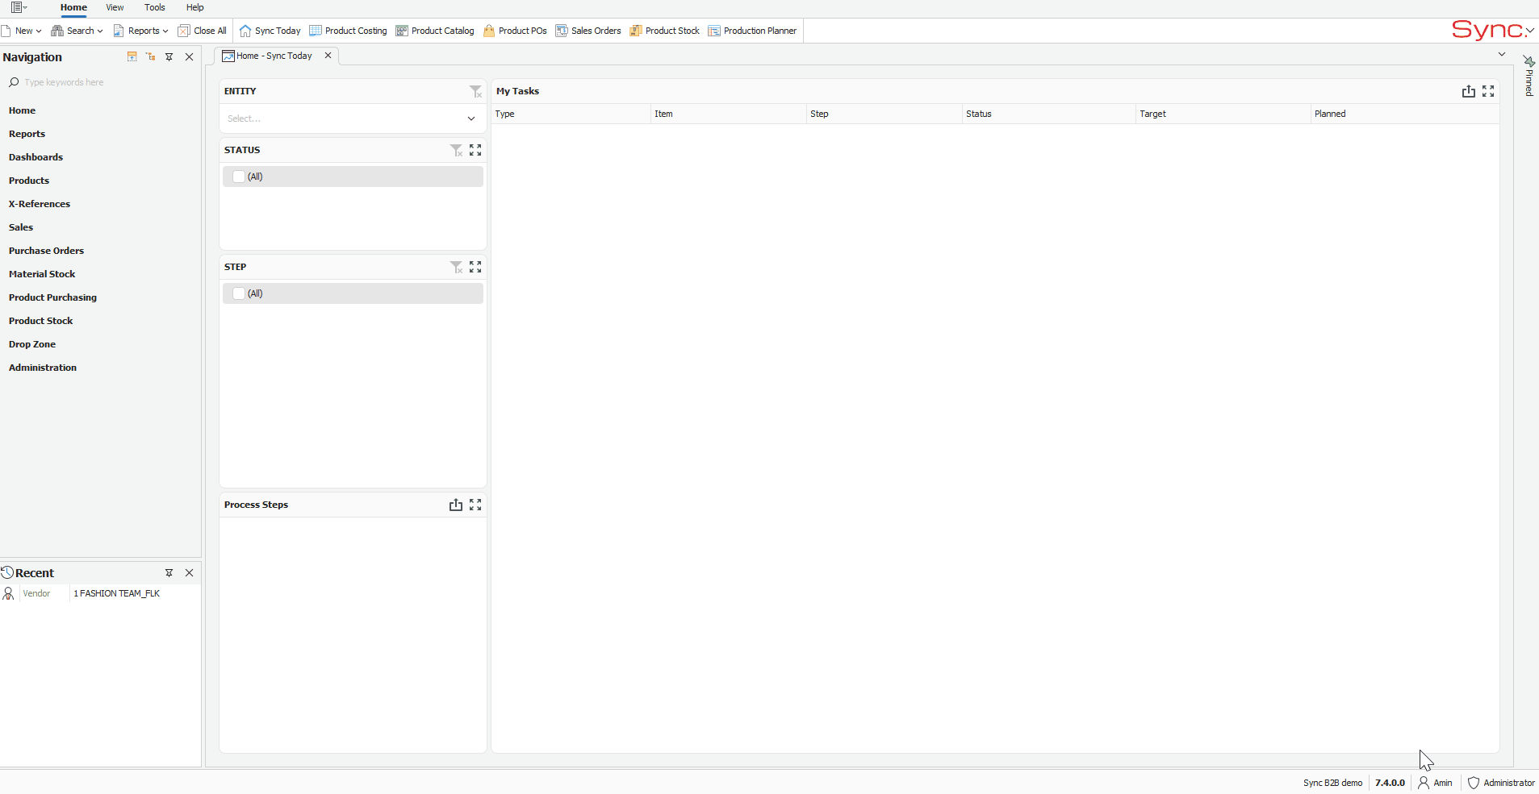Open the Pinned side panel
The width and height of the screenshot is (1539, 794).
pyautogui.click(x=1529, y=77)
